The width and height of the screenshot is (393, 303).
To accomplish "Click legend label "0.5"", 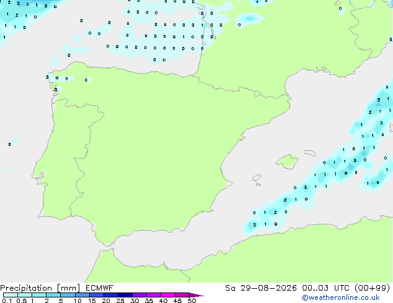I will pyautogui.click(x=22, y=301).
